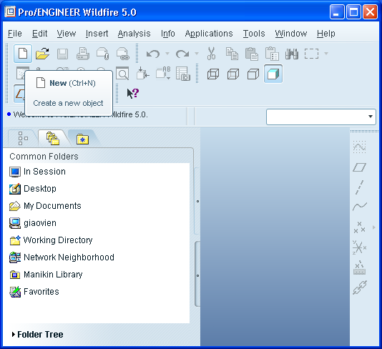
Task: Click the Paste Special icon
Action: 272,54
